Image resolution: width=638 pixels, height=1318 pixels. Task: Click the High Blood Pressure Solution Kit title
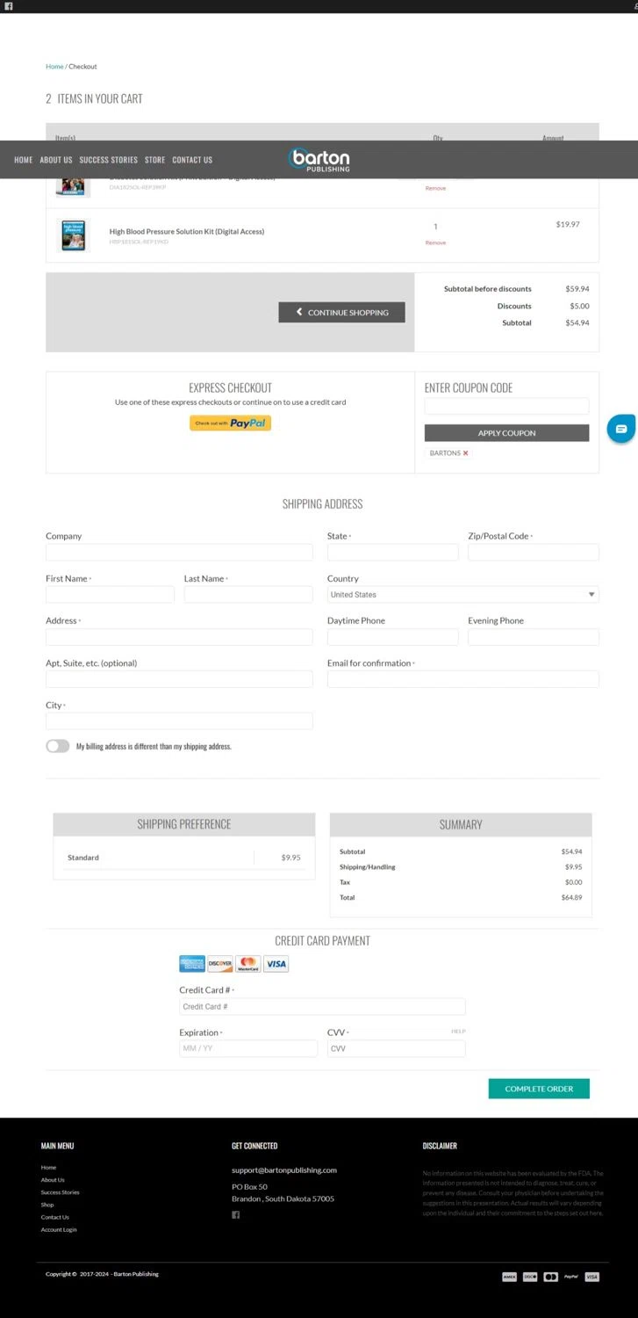point(187,232)
